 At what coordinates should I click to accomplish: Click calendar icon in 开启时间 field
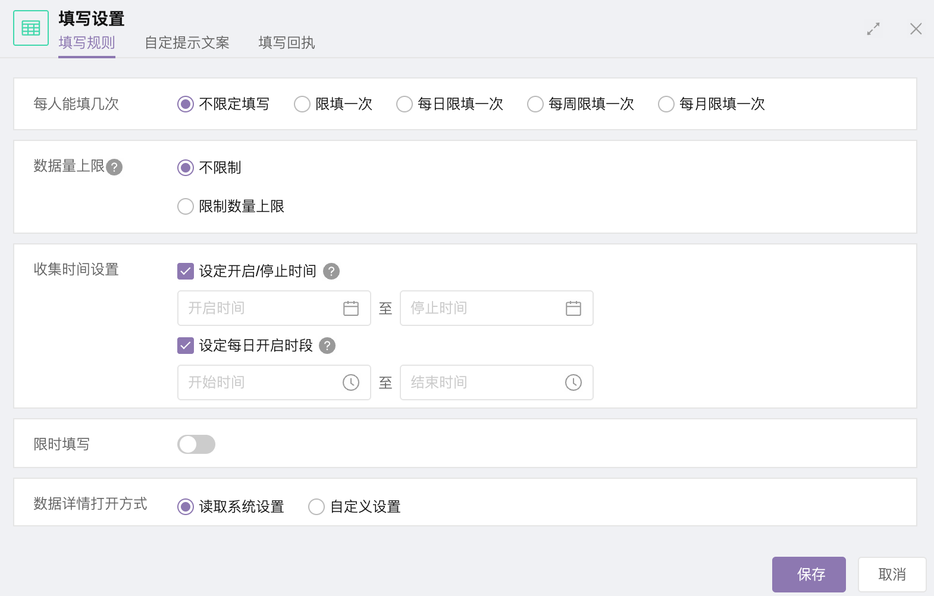(351, 308)
